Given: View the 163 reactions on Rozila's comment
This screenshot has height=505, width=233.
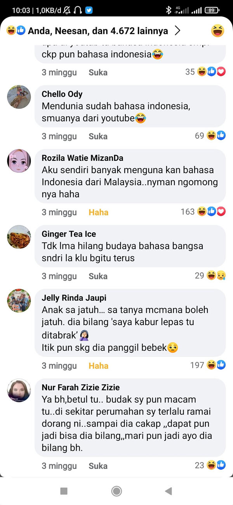Looking at the screenshot, I should (x=203, y=212).
